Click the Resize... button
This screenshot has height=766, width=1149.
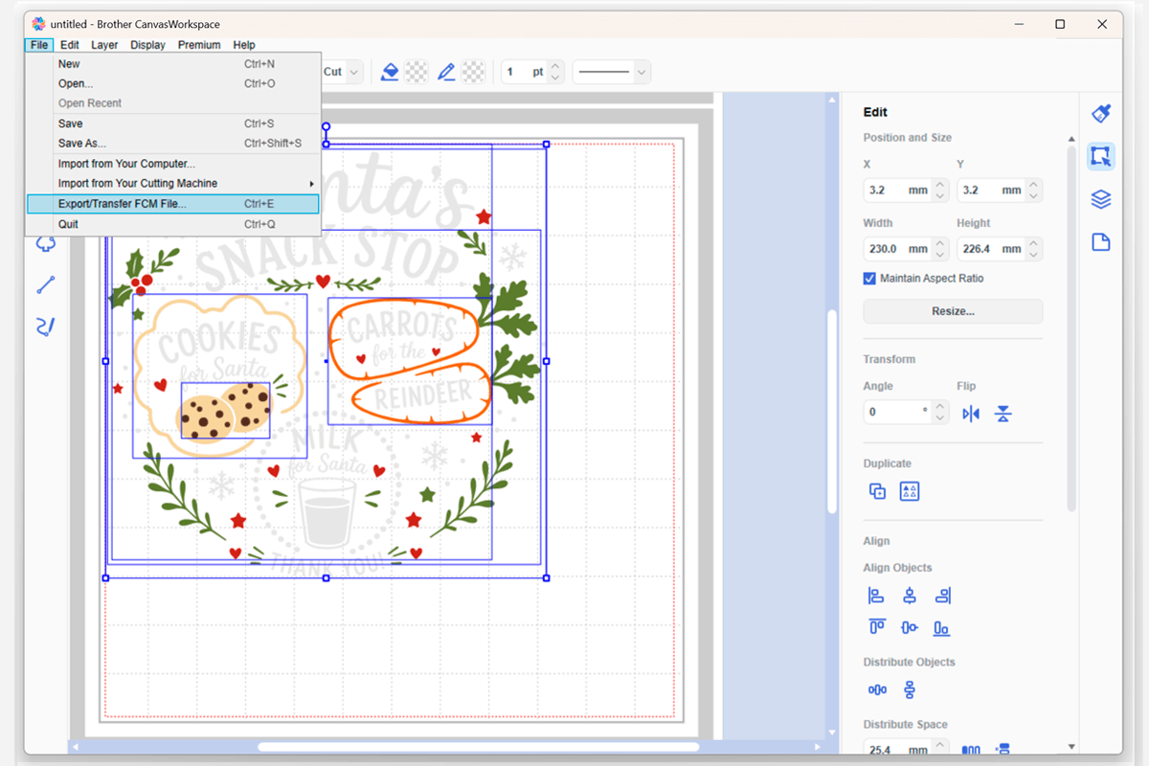(953, 311)
